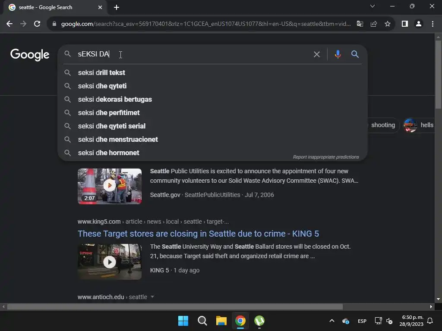The height and width of the screenshot is (331, 442).
Task: Bookmark this tab with the star icon
Action: coord(388,24)
